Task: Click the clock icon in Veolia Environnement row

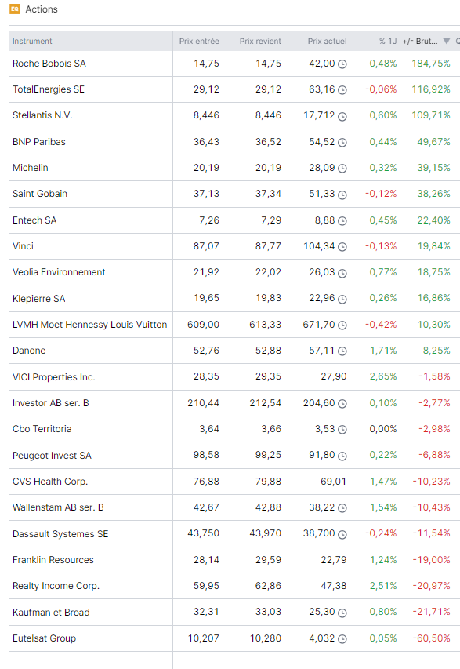Action: (342, 273)
